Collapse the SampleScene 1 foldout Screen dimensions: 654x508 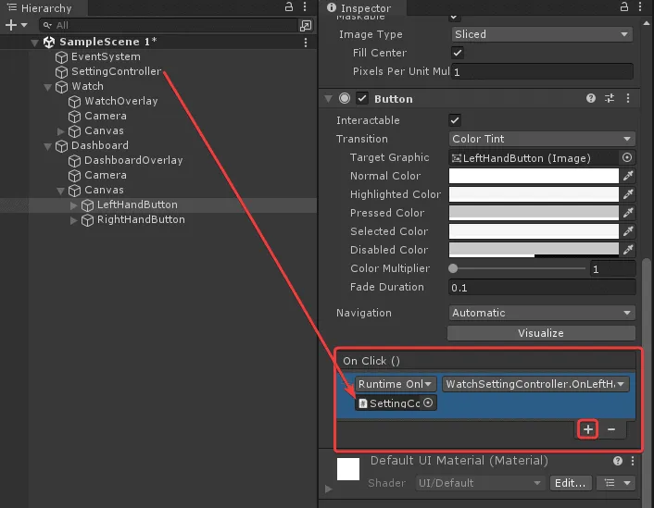click(34, 43)
